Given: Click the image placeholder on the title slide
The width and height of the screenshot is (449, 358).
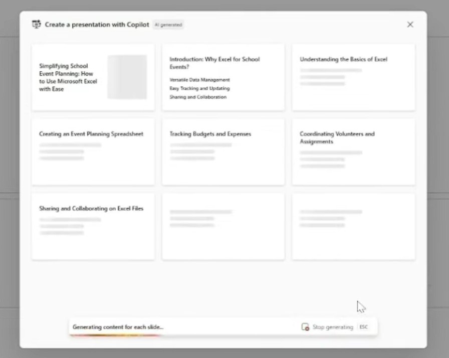Looking at the screenshot, I should pos(127,77).
